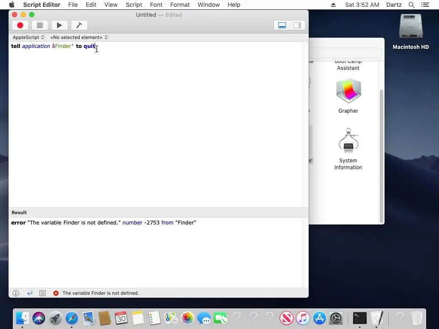Click the error message in Result pane
The width and height of the screenshot is (439, 329).
point(104,223)
